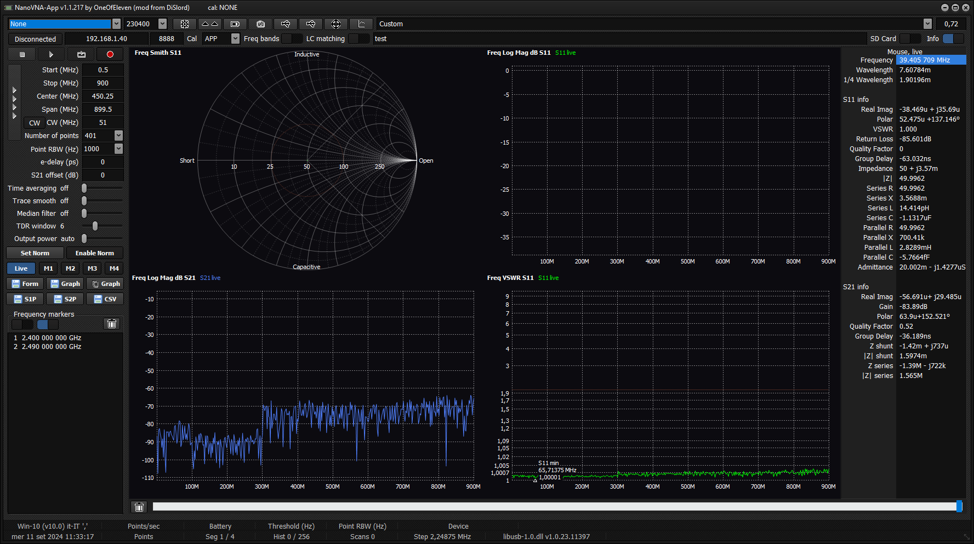974x544 pixels.
Task: Click the last arrow in the sweep side strip
Action: click(x=14, y=116)
